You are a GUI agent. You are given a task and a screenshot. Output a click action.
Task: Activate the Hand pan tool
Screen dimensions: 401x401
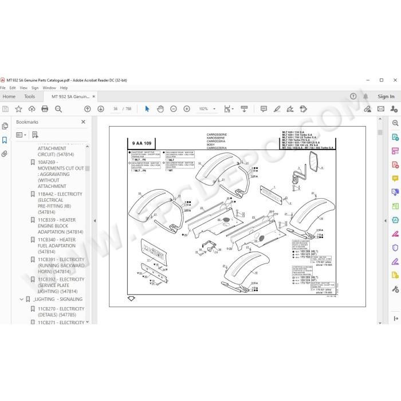(160, 109)
